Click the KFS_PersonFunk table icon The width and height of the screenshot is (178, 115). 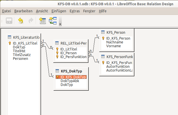point(103,56)
